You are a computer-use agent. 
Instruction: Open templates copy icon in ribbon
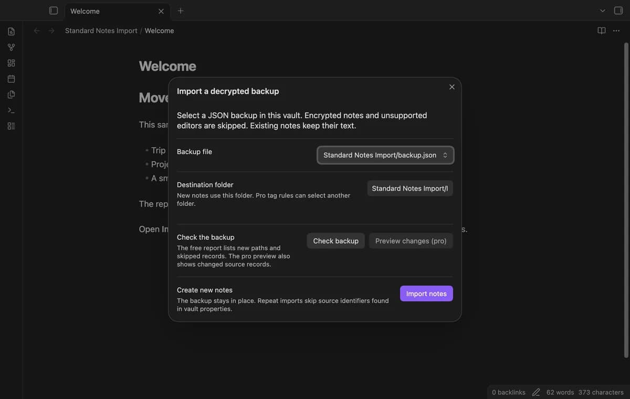[11, 94]
